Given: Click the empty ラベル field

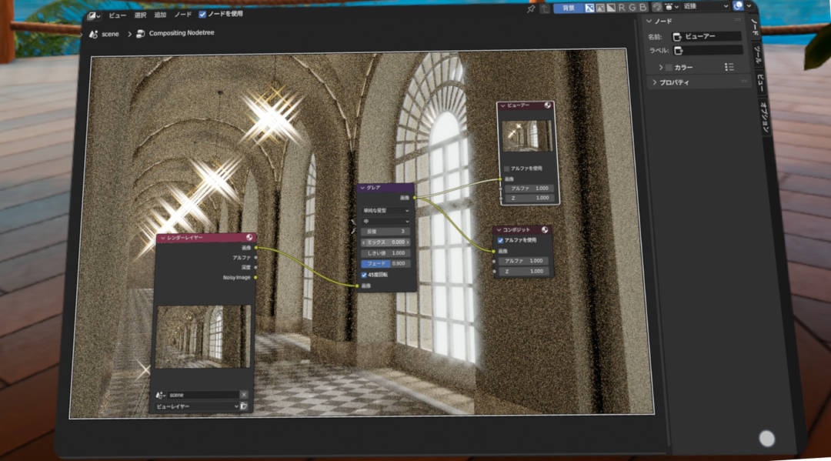Looking at the screenshot, I should coord(708,50).
